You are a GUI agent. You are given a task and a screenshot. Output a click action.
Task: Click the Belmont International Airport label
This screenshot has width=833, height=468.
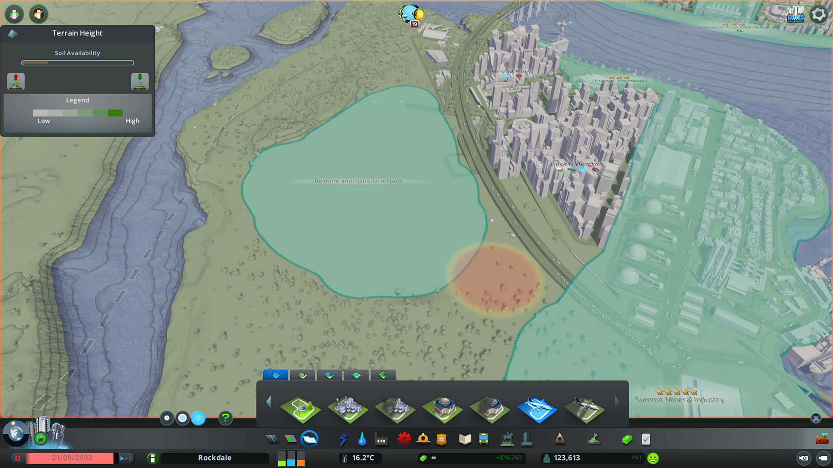click(x=358, y=181)
